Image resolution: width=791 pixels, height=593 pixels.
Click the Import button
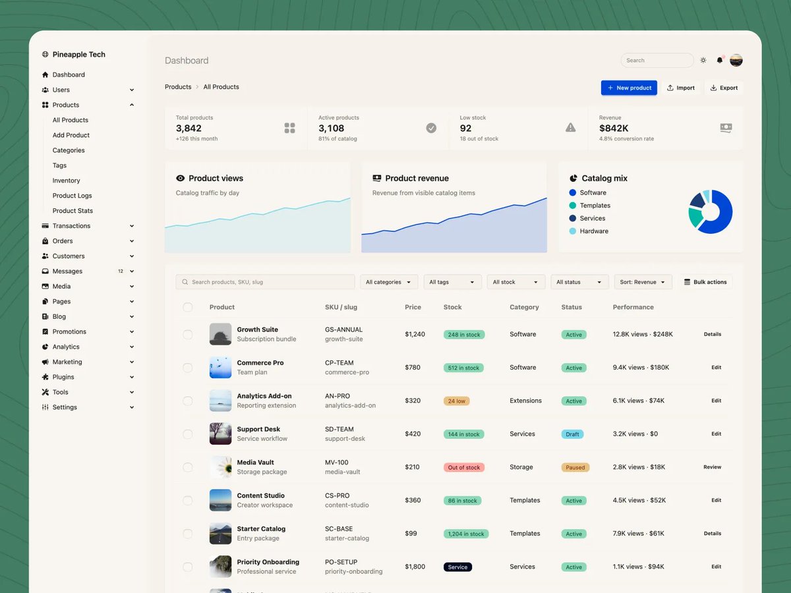click(681, 88)
